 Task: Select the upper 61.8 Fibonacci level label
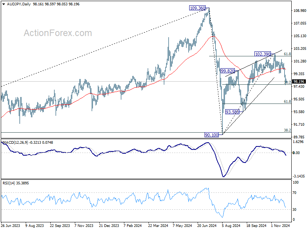click(x=287, y=54)
